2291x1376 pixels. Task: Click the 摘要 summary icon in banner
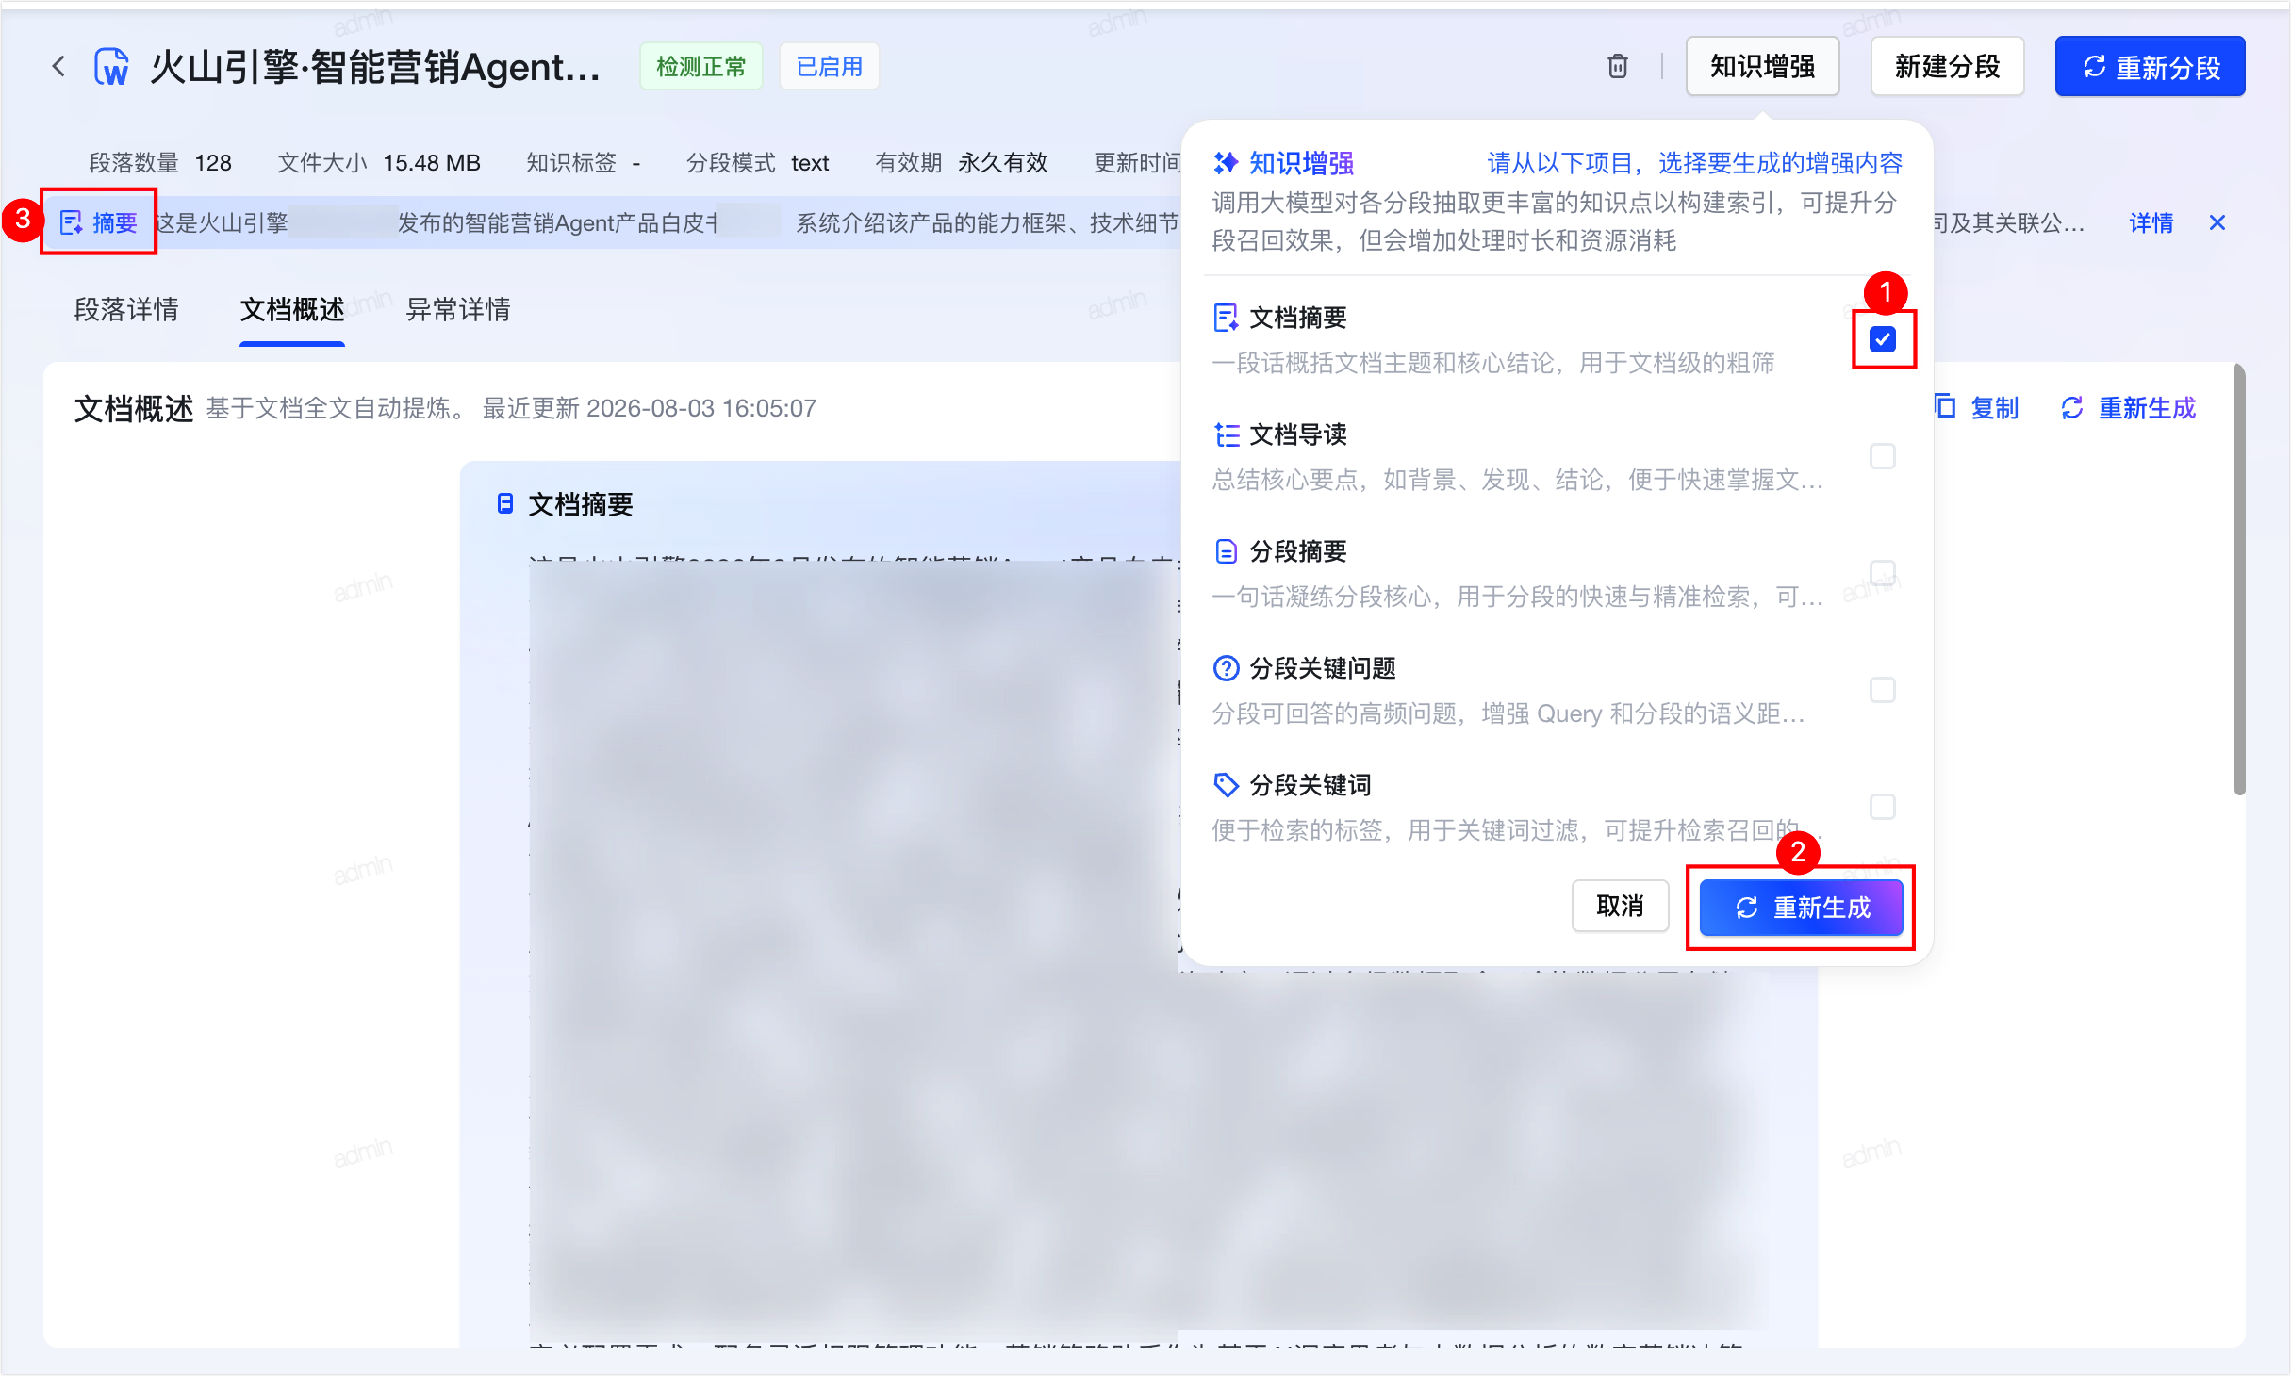point(71,222)
